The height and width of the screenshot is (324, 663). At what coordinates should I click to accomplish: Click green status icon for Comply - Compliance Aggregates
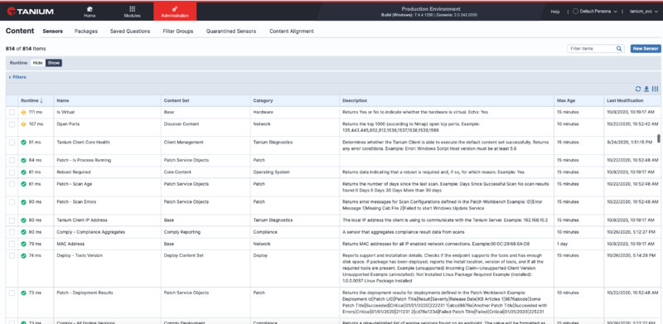coord(24,232)
